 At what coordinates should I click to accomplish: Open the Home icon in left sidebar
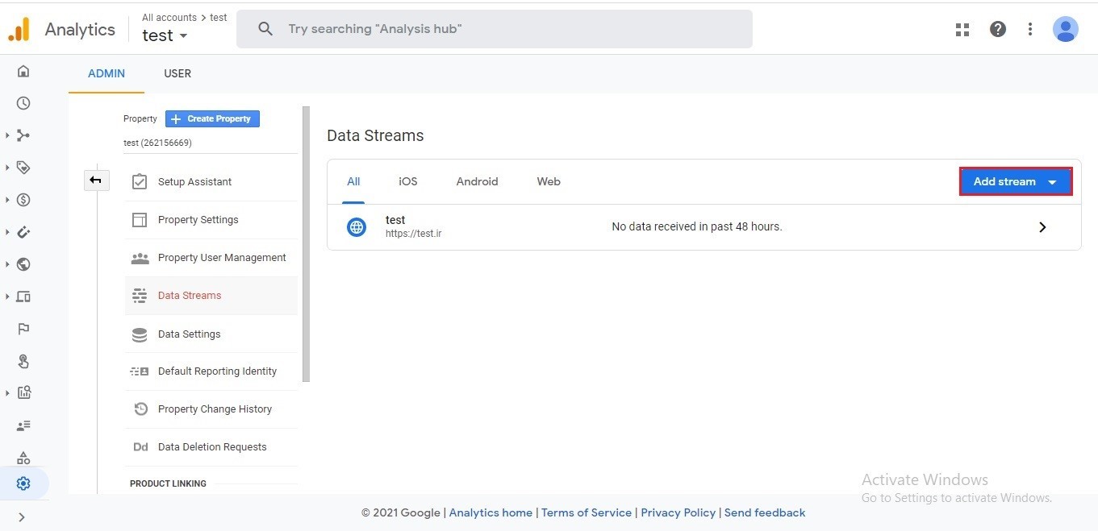point(23,72)
